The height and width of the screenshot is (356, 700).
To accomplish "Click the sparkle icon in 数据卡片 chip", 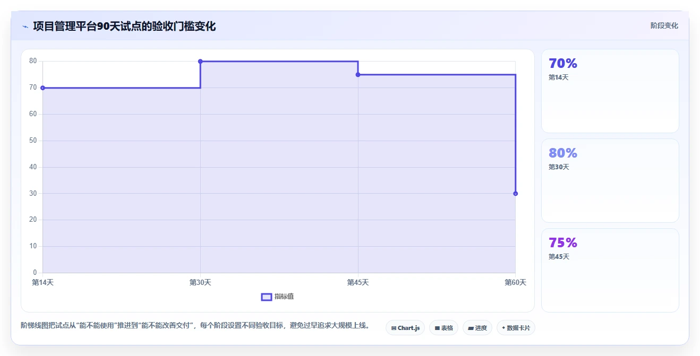I will [503, 328].
